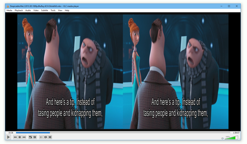The width and height of the screenshot is (247, 144).
Task: Open the playlist view
Action: [41, 137]
